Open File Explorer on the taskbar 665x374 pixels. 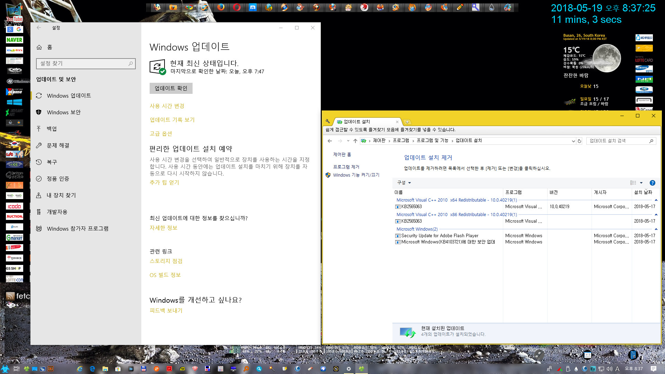point(105,369)
